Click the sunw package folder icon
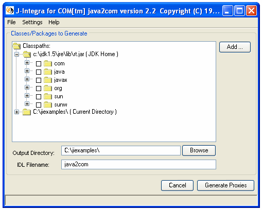 [x=48, y=104]
